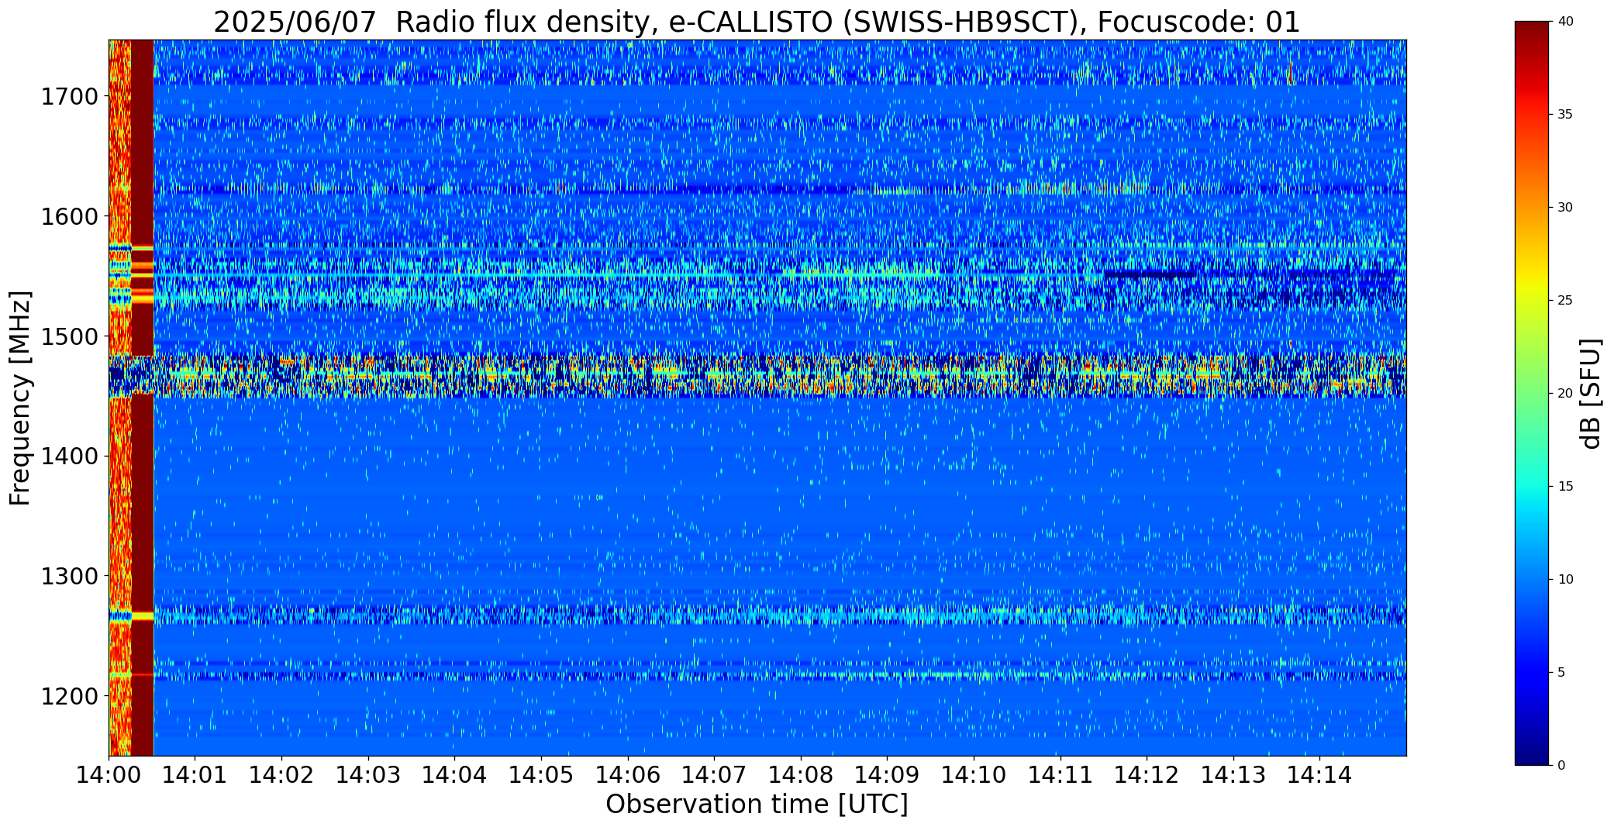Click the 14:08 time tick label
This screenshot has width=1614, height=827.
(801, 774)
